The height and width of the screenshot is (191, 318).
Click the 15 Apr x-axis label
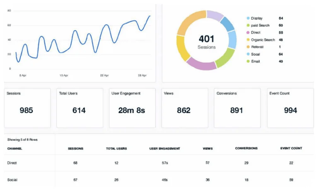(x=64, y=75)
